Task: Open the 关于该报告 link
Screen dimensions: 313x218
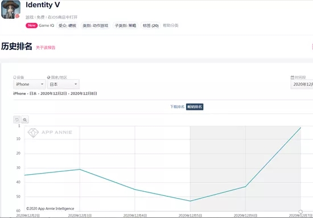Action: (46, 47)
